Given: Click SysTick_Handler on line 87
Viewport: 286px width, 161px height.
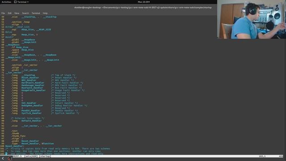Looking at the screenshot, I should pos(31,113).
